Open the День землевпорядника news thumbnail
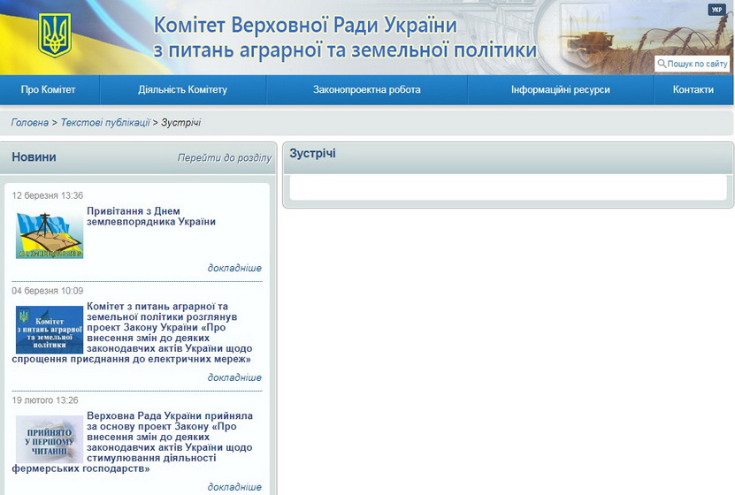Image resolution: width=735 pixels, height=495 pixels. coord(50,235)
